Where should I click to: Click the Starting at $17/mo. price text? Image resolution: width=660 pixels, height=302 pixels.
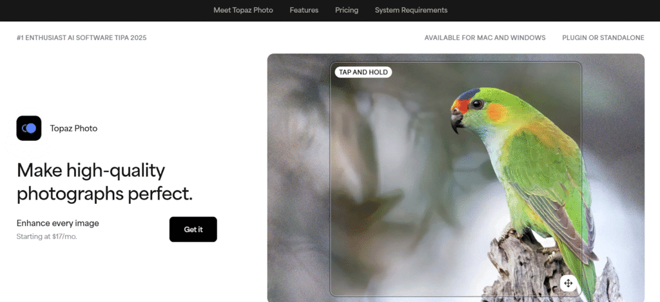click(46, 237)
